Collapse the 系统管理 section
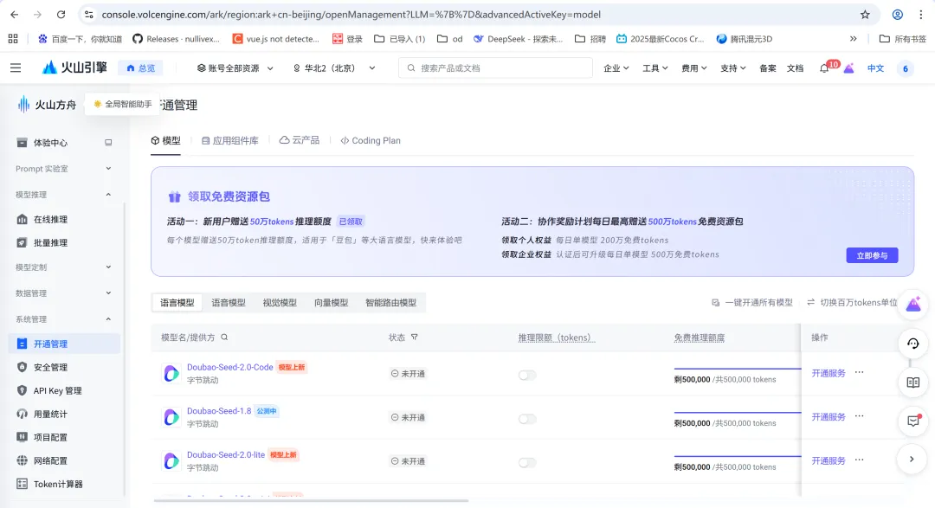Viewport: 935px width, 508px height. tap(63, 319)
